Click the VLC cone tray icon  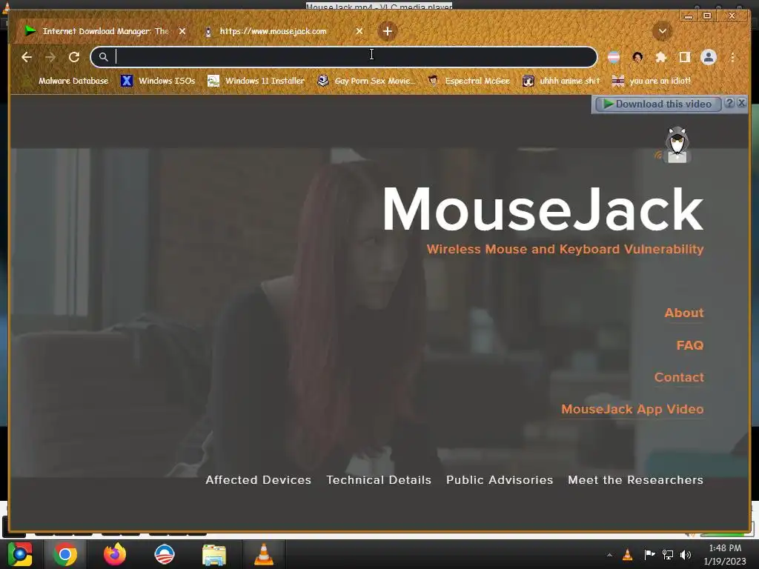point(627,554)
